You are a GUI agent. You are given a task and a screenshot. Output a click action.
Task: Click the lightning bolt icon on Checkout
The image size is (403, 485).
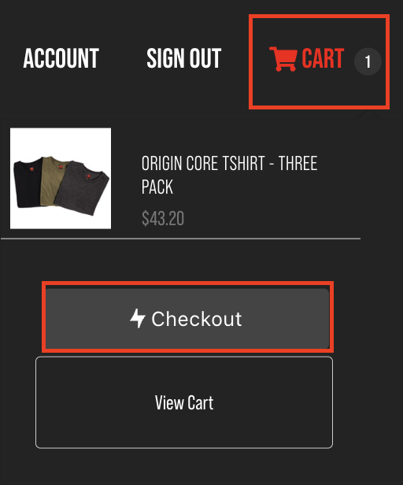click(x=138, y=318)
